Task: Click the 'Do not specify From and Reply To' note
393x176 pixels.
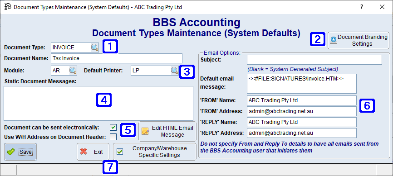Action: (289, 147)
